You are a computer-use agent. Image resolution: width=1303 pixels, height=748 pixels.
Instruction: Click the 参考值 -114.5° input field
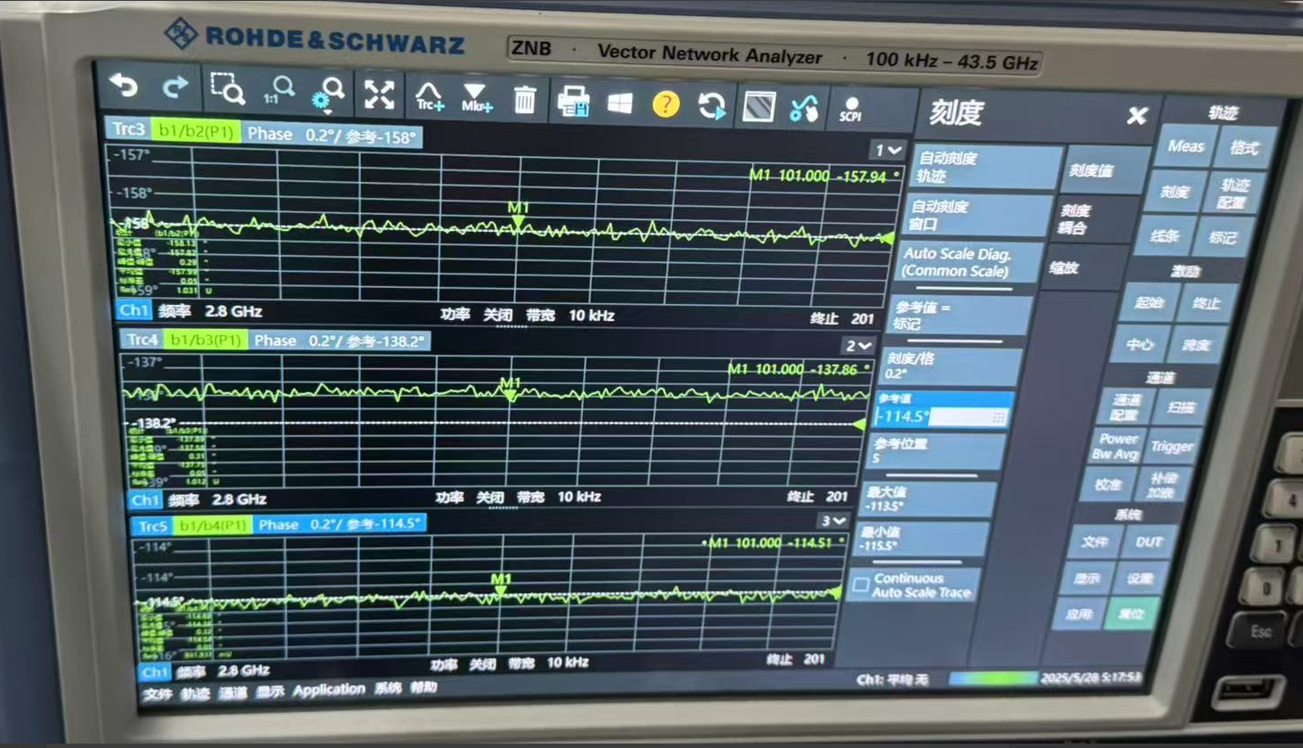point(940,415)
